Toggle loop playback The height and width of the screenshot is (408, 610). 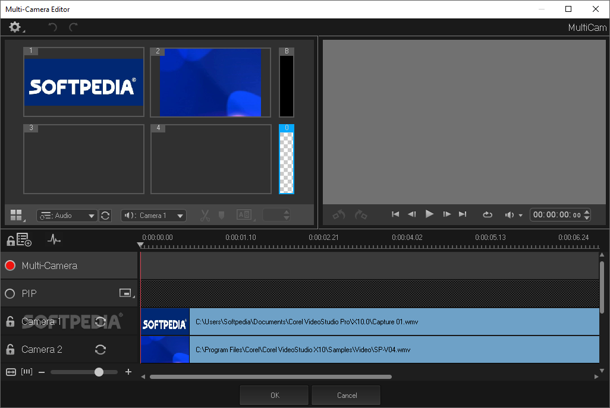[x=488, y=214]
